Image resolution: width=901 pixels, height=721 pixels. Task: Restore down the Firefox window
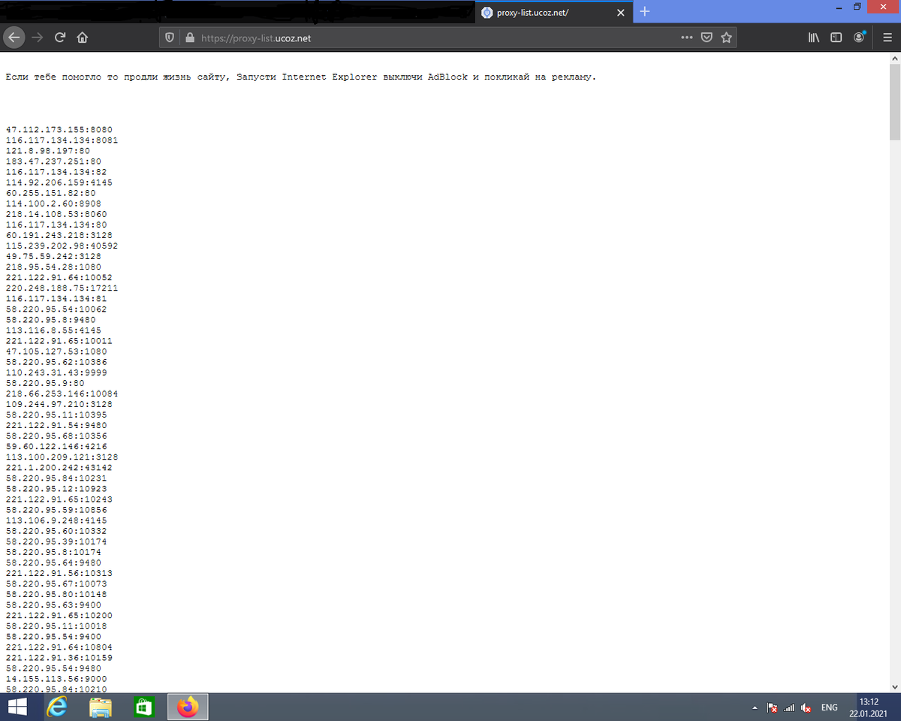coord(857,7)
